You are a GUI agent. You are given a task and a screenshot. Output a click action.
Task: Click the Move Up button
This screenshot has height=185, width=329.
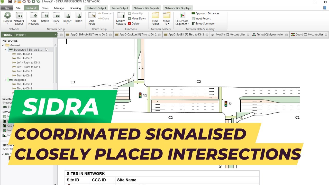point(135,13)
